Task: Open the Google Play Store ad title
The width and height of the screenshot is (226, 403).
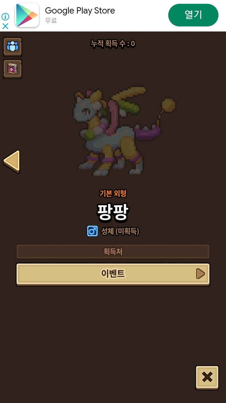Action: (x=80, y=11)
